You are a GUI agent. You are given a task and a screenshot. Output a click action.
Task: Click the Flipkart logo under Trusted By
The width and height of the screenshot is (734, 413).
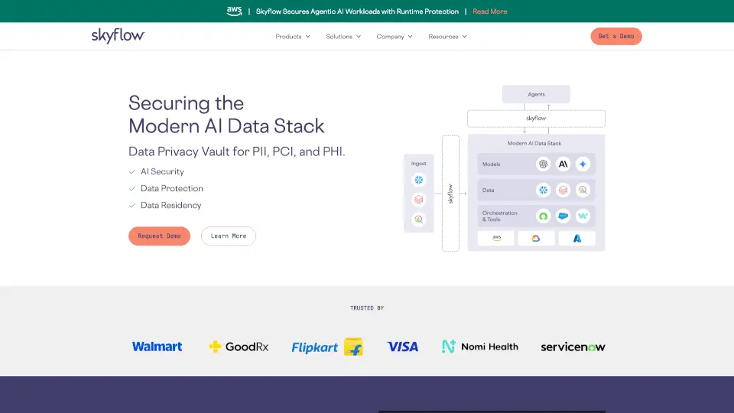[326, 346]
